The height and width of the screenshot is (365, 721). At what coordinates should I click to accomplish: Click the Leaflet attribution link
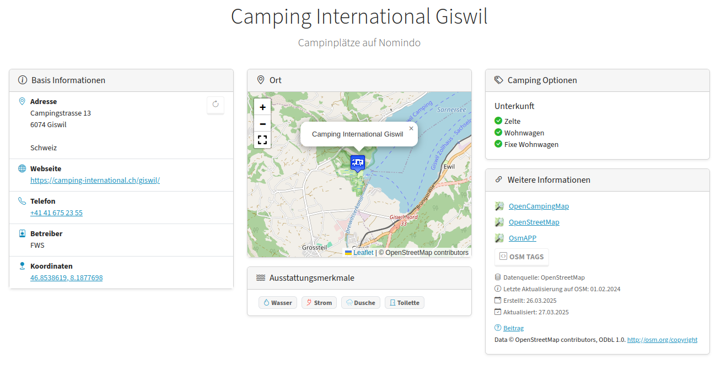(363, 253)
